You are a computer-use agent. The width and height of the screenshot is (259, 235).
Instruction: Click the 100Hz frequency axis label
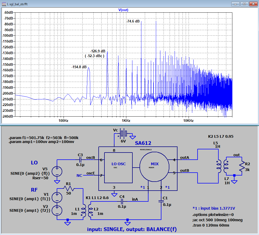point(63,121)
